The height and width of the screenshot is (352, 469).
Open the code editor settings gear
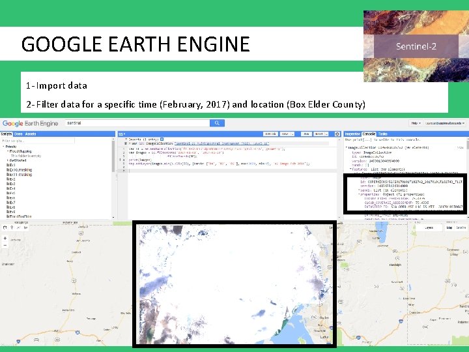[337, 134]
